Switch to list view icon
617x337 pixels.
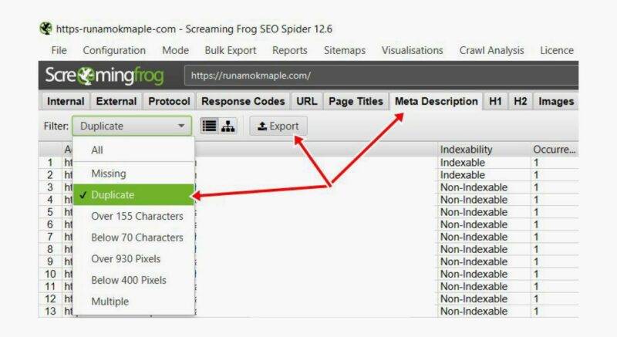click(x=209, y=126)
